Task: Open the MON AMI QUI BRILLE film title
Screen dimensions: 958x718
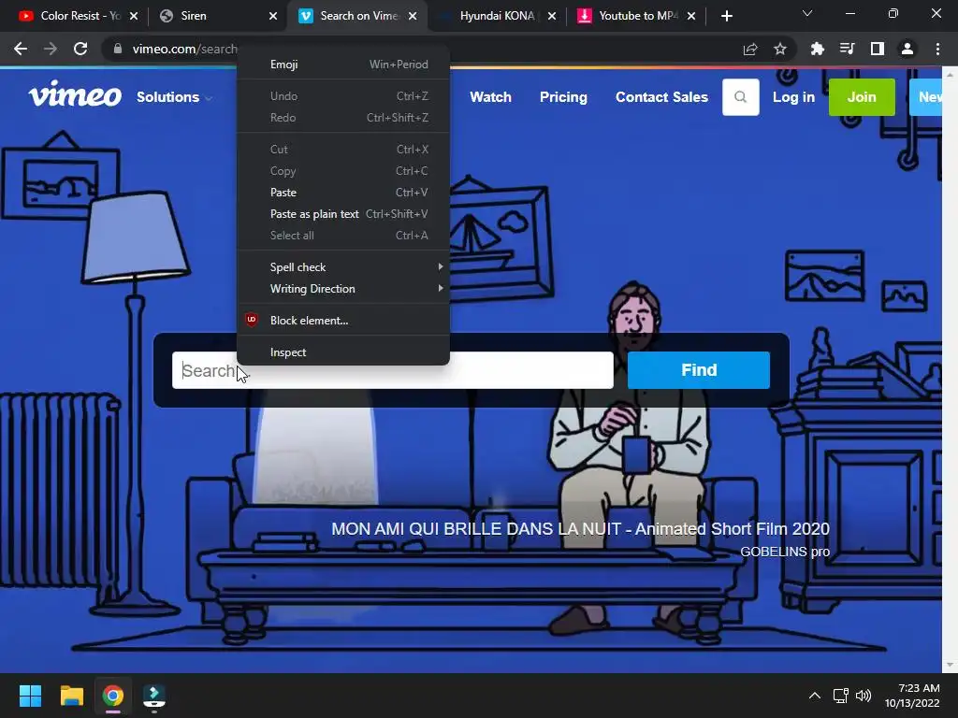Action: [580, 529]
